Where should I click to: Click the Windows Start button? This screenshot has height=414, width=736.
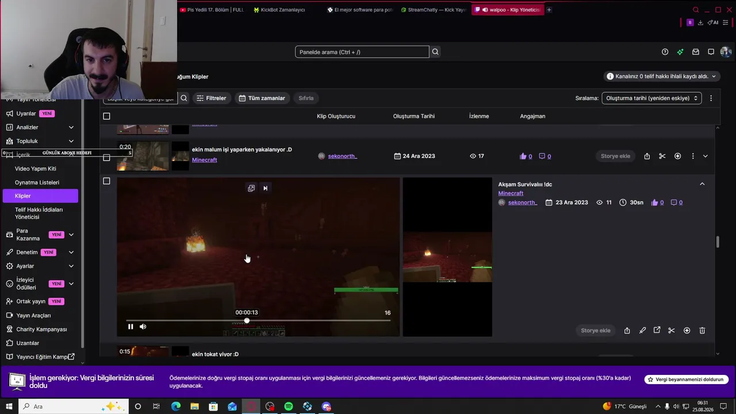(9, 407)
